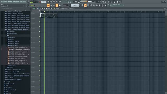Select the playlist slice tool
Screen dimensions: 167x94
tap(46, 8)
